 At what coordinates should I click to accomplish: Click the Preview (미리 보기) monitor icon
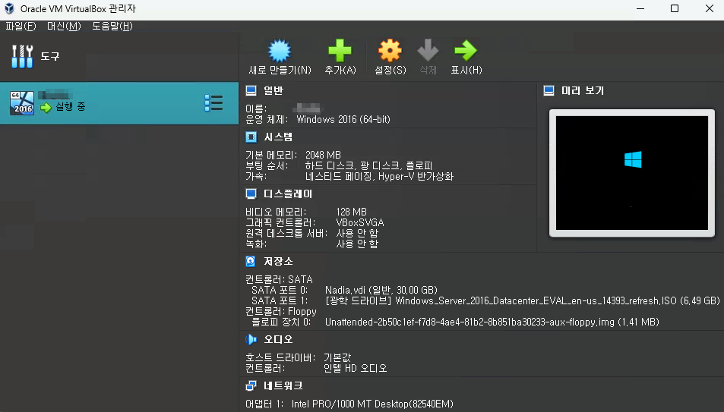coord(549,90)
